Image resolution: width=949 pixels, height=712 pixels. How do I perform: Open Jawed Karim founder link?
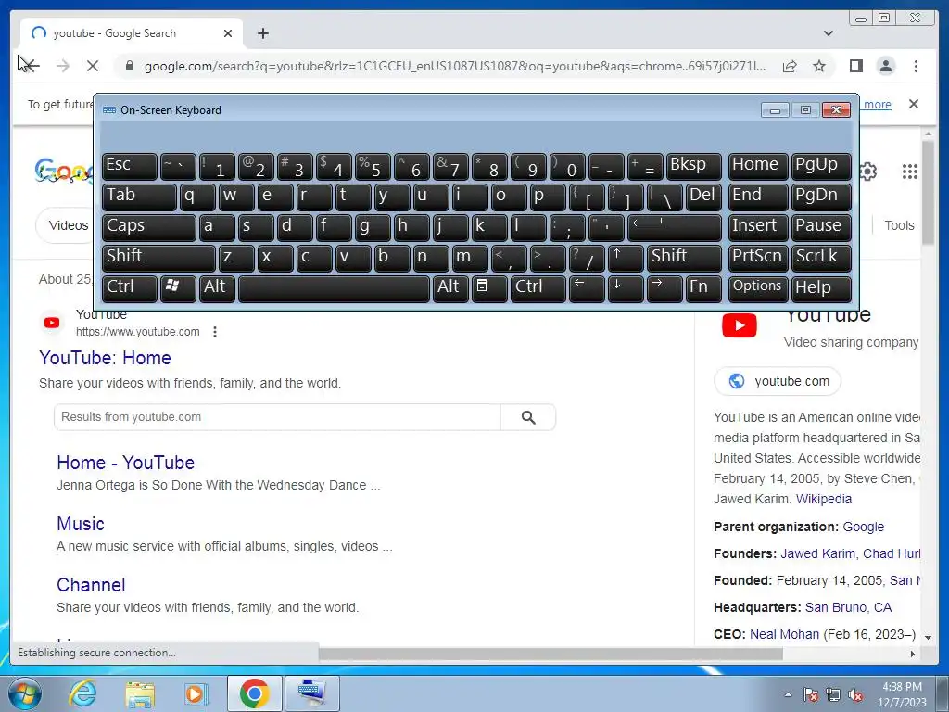tap(817, 553)
